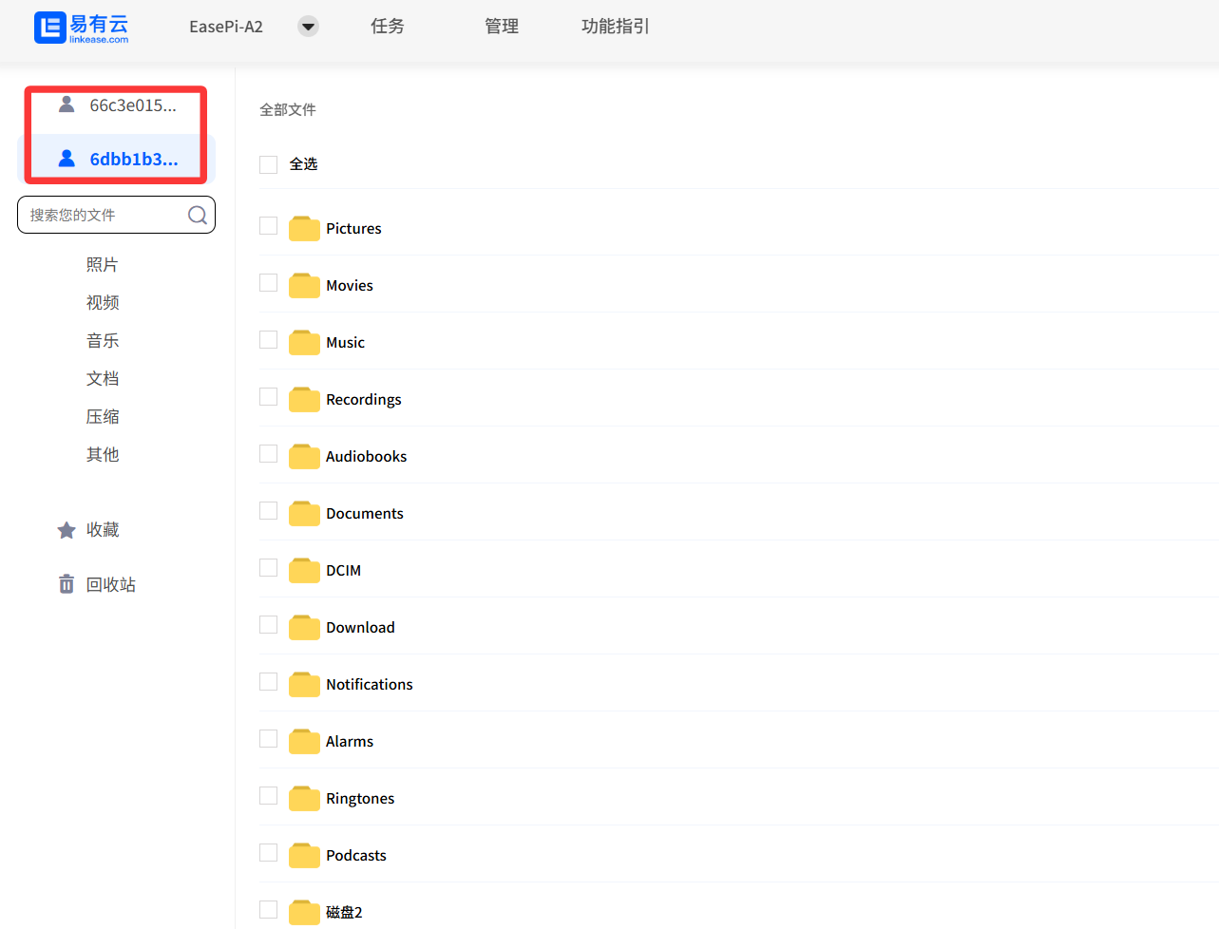Open the 收藏 favorites star
The image size is (1219, 929).
pos(67,530)
